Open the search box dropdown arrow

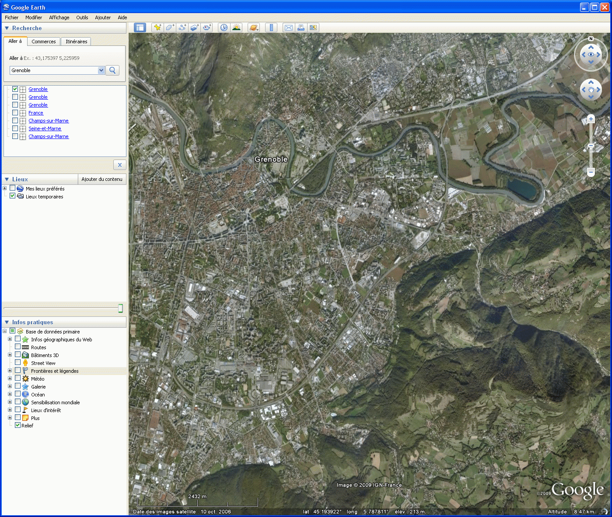point(101,70)
